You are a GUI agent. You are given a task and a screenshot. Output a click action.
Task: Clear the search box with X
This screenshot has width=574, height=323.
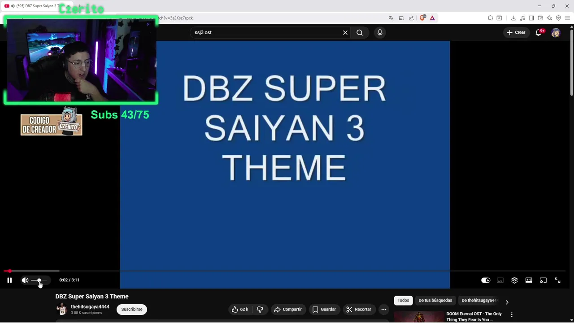(345, 32)
